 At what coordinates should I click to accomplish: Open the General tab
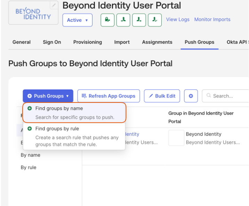click(x=22, y=42)
